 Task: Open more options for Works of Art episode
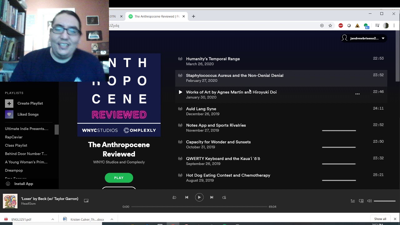pyautogui.click(x=357, y=94)
